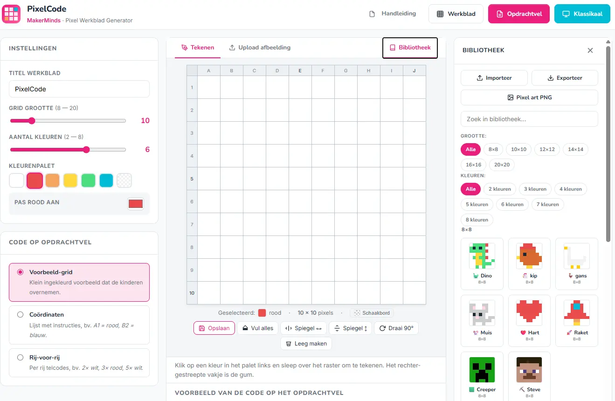Viewport: 615px width, 401px height.
Task: Filter library by 20×20 size
Action: tap(502, 165)
